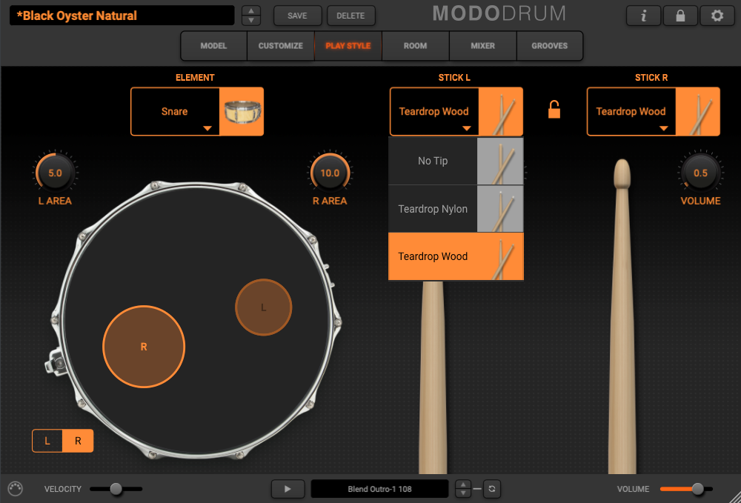The width and height of the screenshot is (741, 503).
Task: Switch to the CUSTOMIZE tab
Action: (281, 46)
